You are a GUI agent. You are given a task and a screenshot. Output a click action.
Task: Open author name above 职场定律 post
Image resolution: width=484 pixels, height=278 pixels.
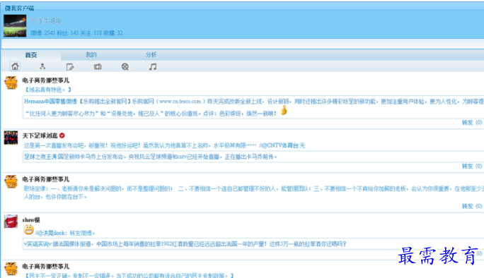[x=46, y=179]
